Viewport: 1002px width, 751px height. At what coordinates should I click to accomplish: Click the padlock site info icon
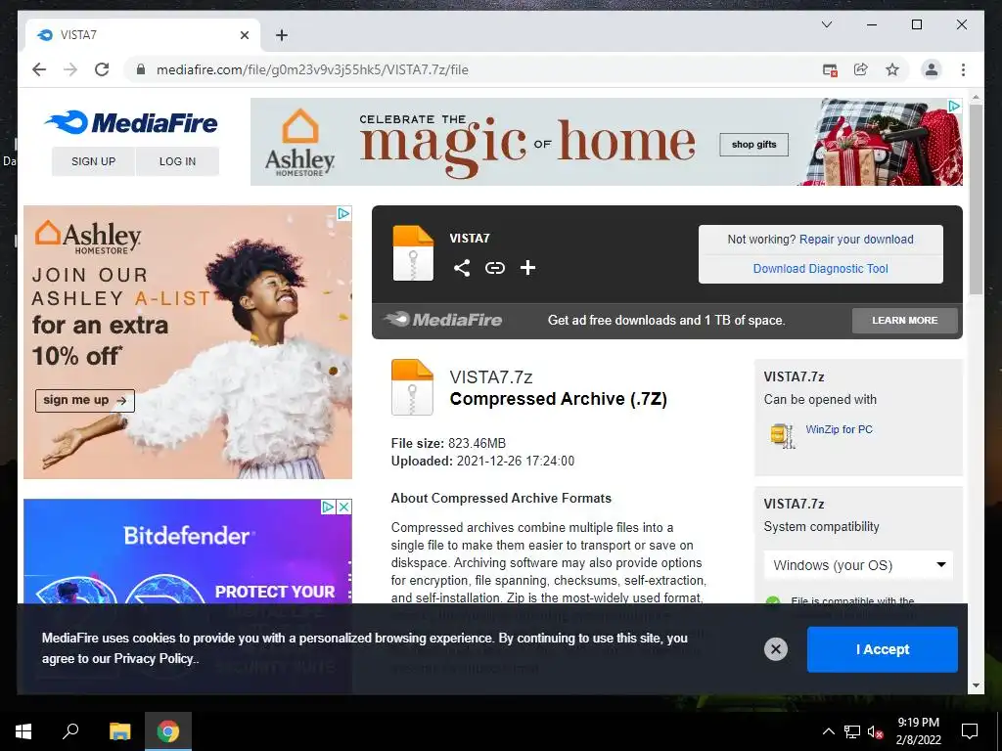pos(141,69)
